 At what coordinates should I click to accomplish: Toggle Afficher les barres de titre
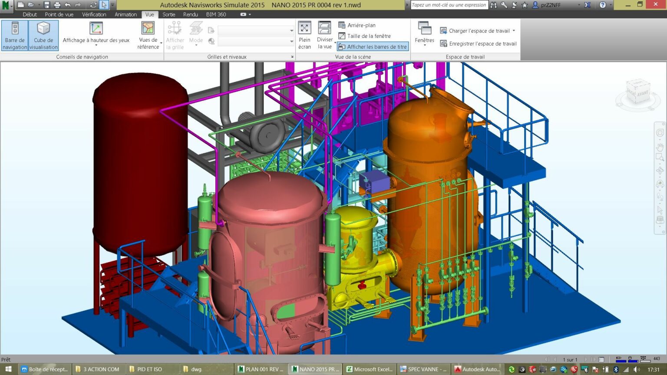tap(373, 46)
